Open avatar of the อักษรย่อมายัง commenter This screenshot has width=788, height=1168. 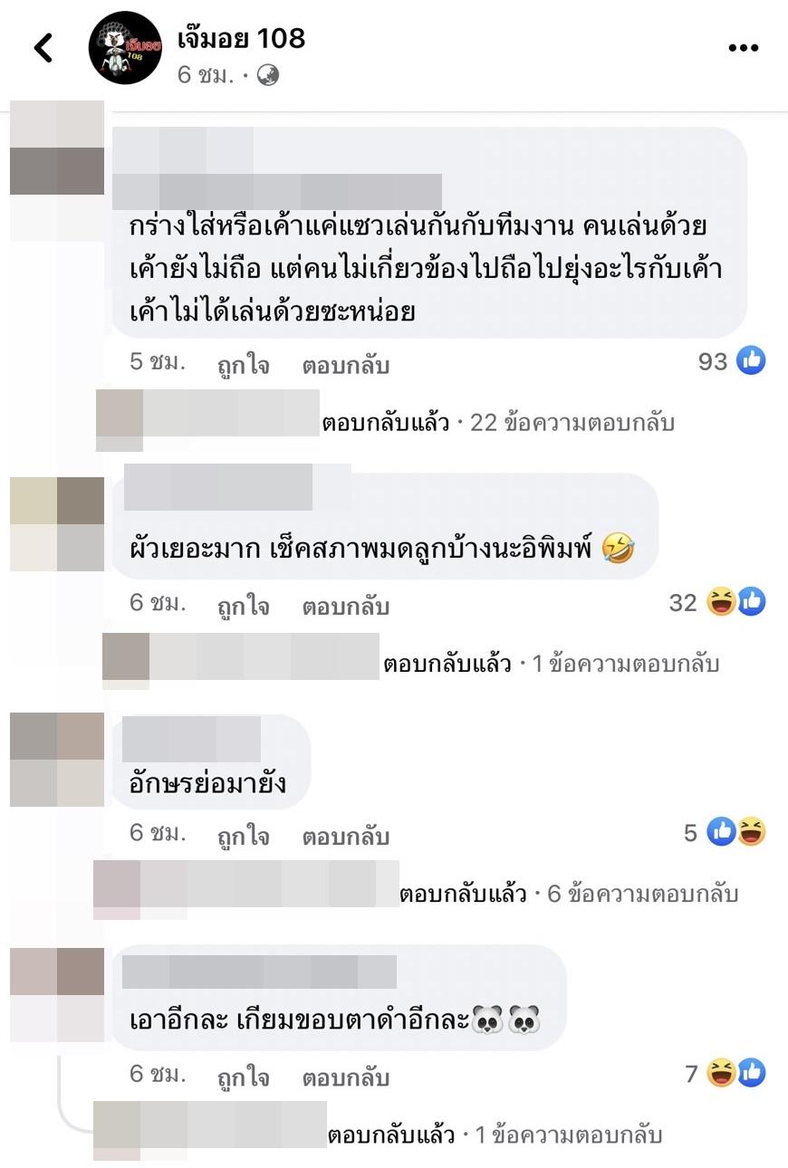tap(57, 760)
